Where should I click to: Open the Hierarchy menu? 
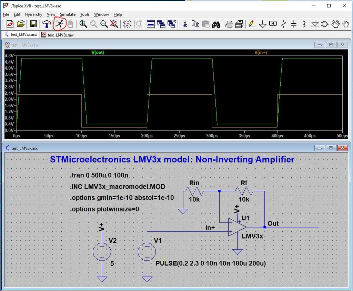33,14
